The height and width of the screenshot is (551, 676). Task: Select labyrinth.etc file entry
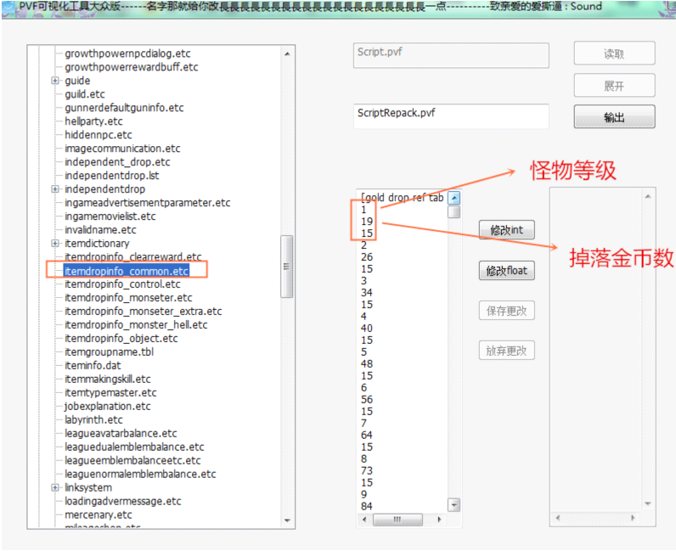[93, 420]
